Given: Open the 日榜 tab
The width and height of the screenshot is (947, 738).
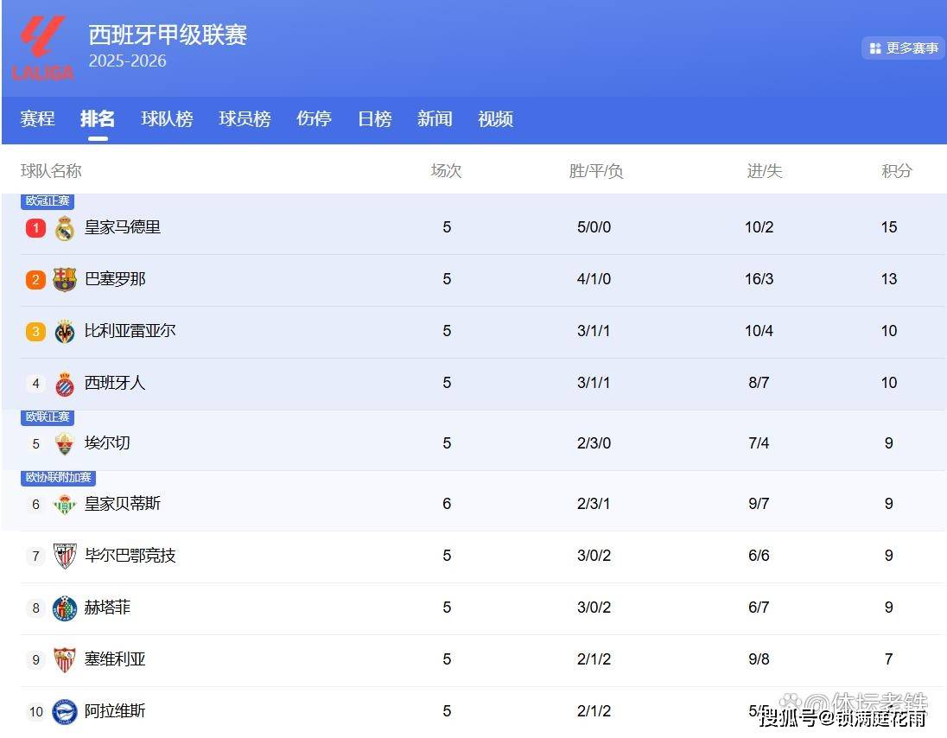Looking at the screenshot, I should pyautogui.click(x=374, y=118).
